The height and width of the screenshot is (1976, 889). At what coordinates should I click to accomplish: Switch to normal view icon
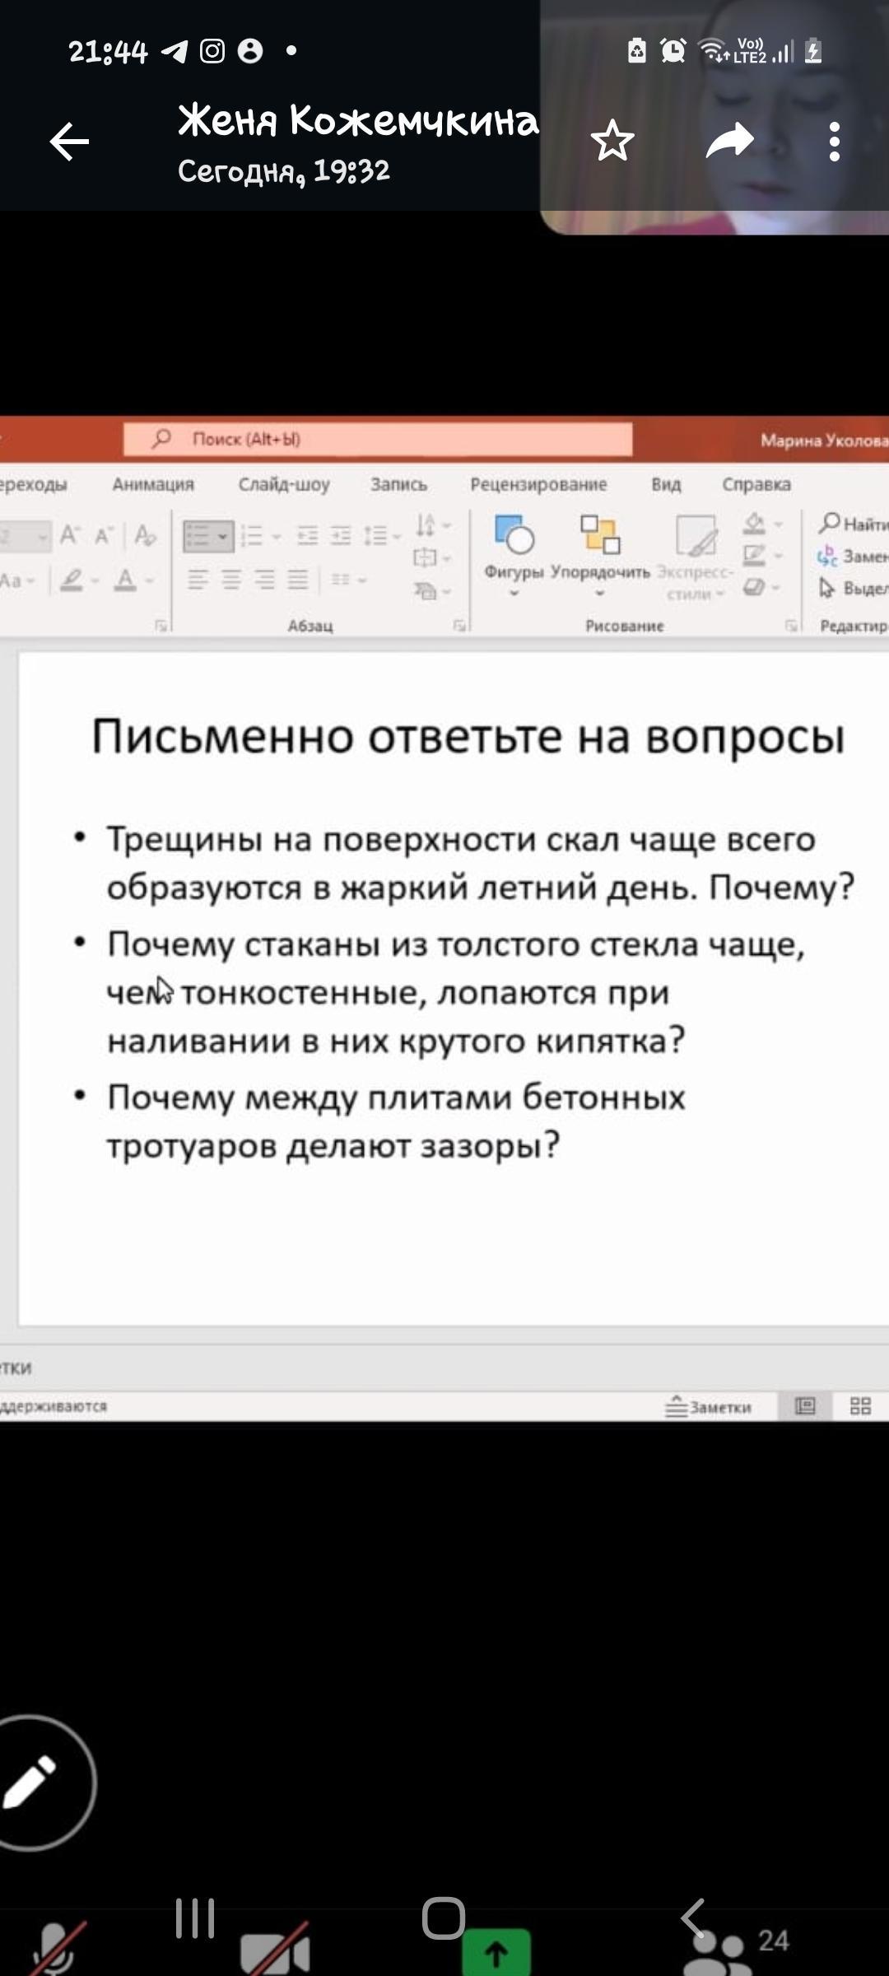pyautogui.click(x=805, y=1406)
